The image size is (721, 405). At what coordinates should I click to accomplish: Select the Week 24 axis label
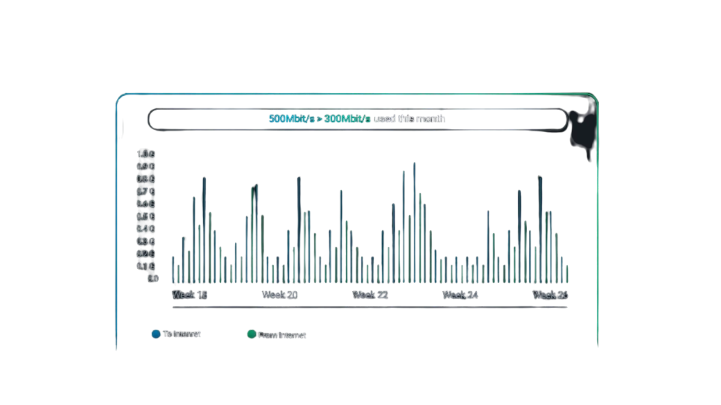pyautogui.click(x=460, y=295)
